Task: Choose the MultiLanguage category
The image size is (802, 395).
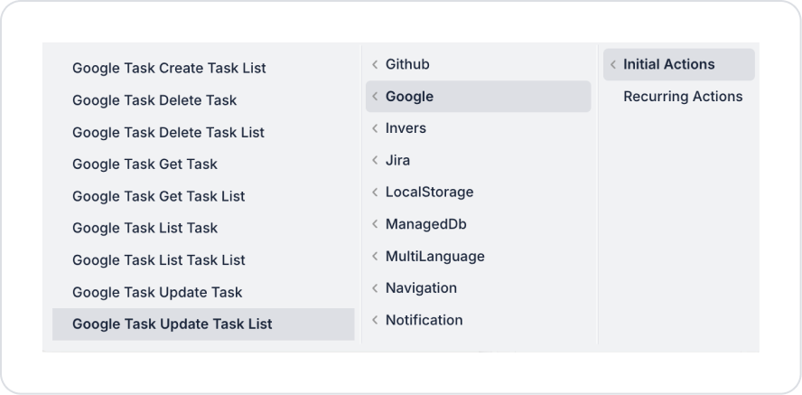Action: pyautogui.click(x=434, y=257)
